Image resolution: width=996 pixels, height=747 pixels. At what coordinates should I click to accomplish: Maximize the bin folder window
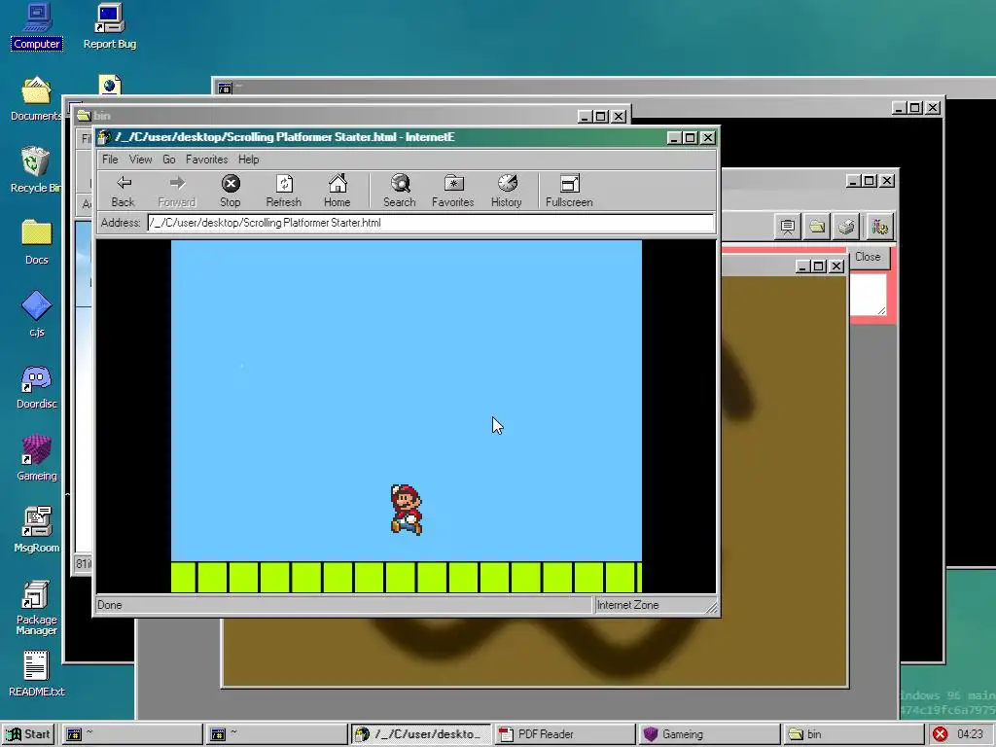coord(601,117)
